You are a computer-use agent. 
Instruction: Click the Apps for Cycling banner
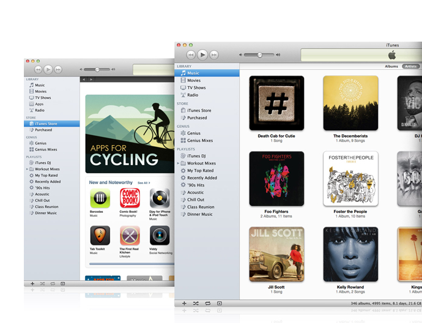[x=130, y=134]
